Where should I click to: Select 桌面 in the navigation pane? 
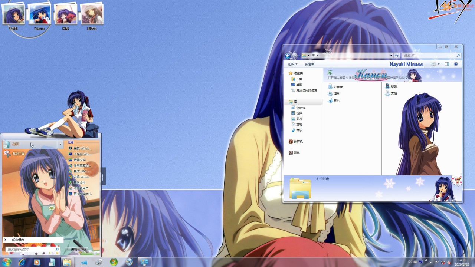click(297, 85)
